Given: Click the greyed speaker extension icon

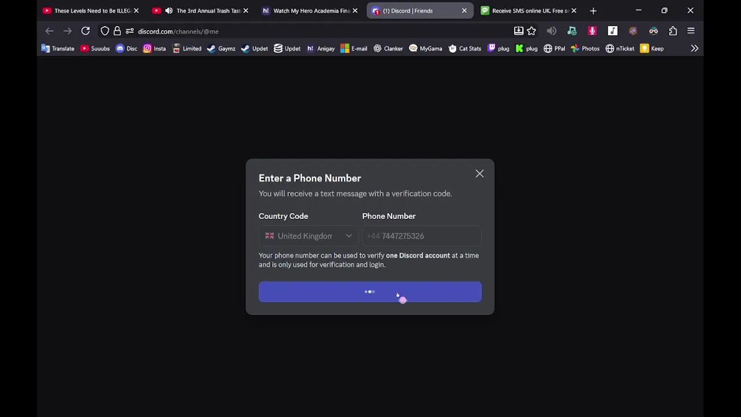Looking at the screenshot, I should pos(551,31).
